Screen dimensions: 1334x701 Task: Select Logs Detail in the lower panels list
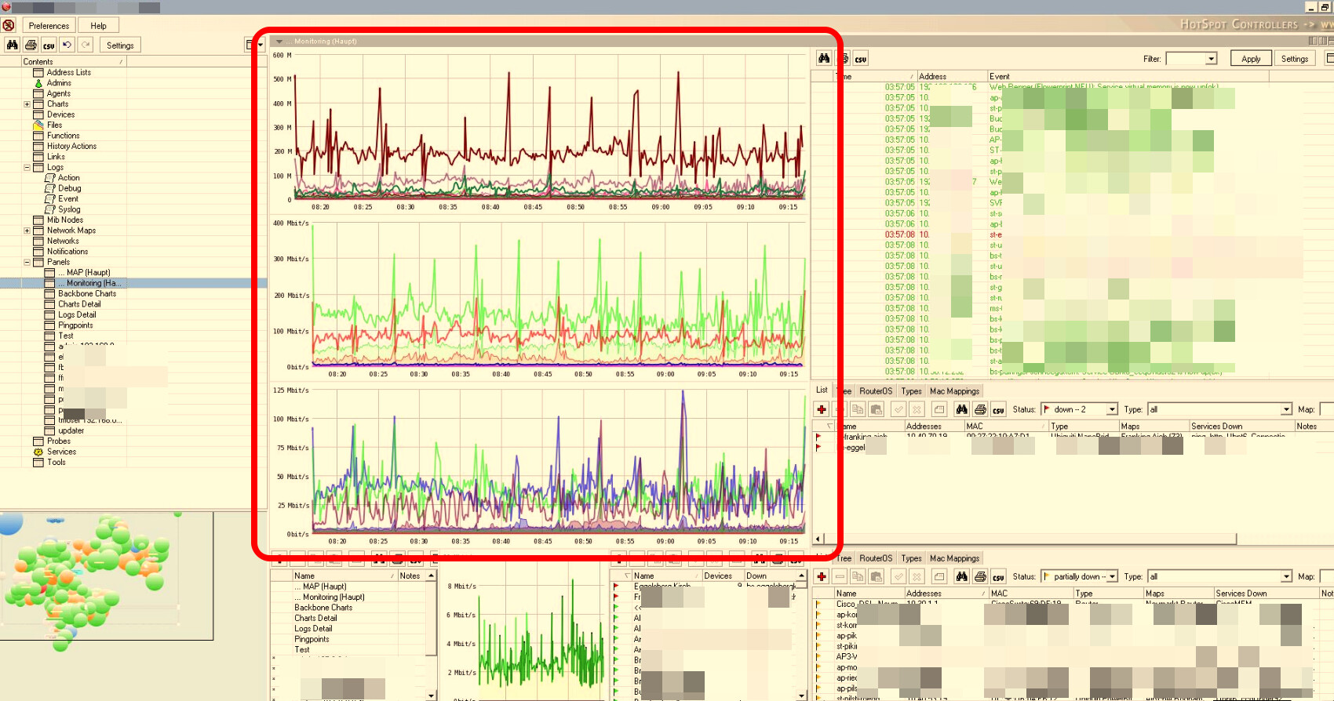pyautogui.click(x=313, y=629)
